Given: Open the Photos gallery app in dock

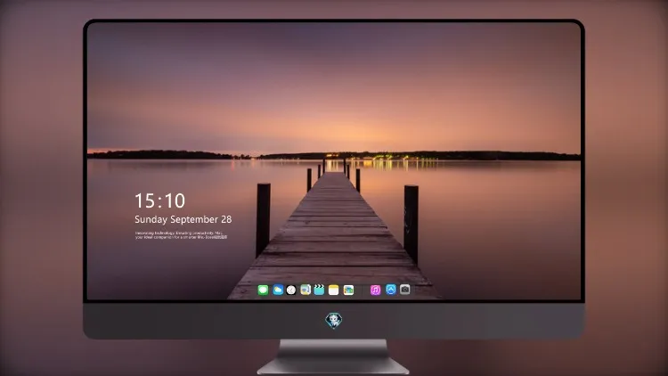Looking at the screenshot, I should click(348, 290).
